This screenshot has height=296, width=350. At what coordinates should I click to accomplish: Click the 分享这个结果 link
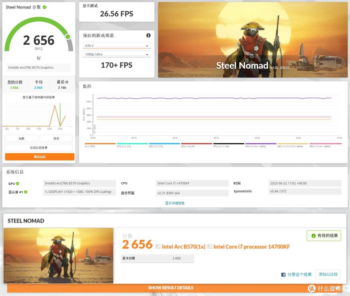pos(299,274)
